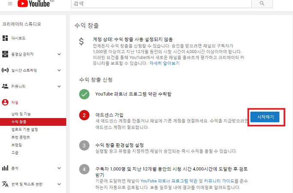Open YouTube 파트너 프로그램 약관 link

pos(169,181)
